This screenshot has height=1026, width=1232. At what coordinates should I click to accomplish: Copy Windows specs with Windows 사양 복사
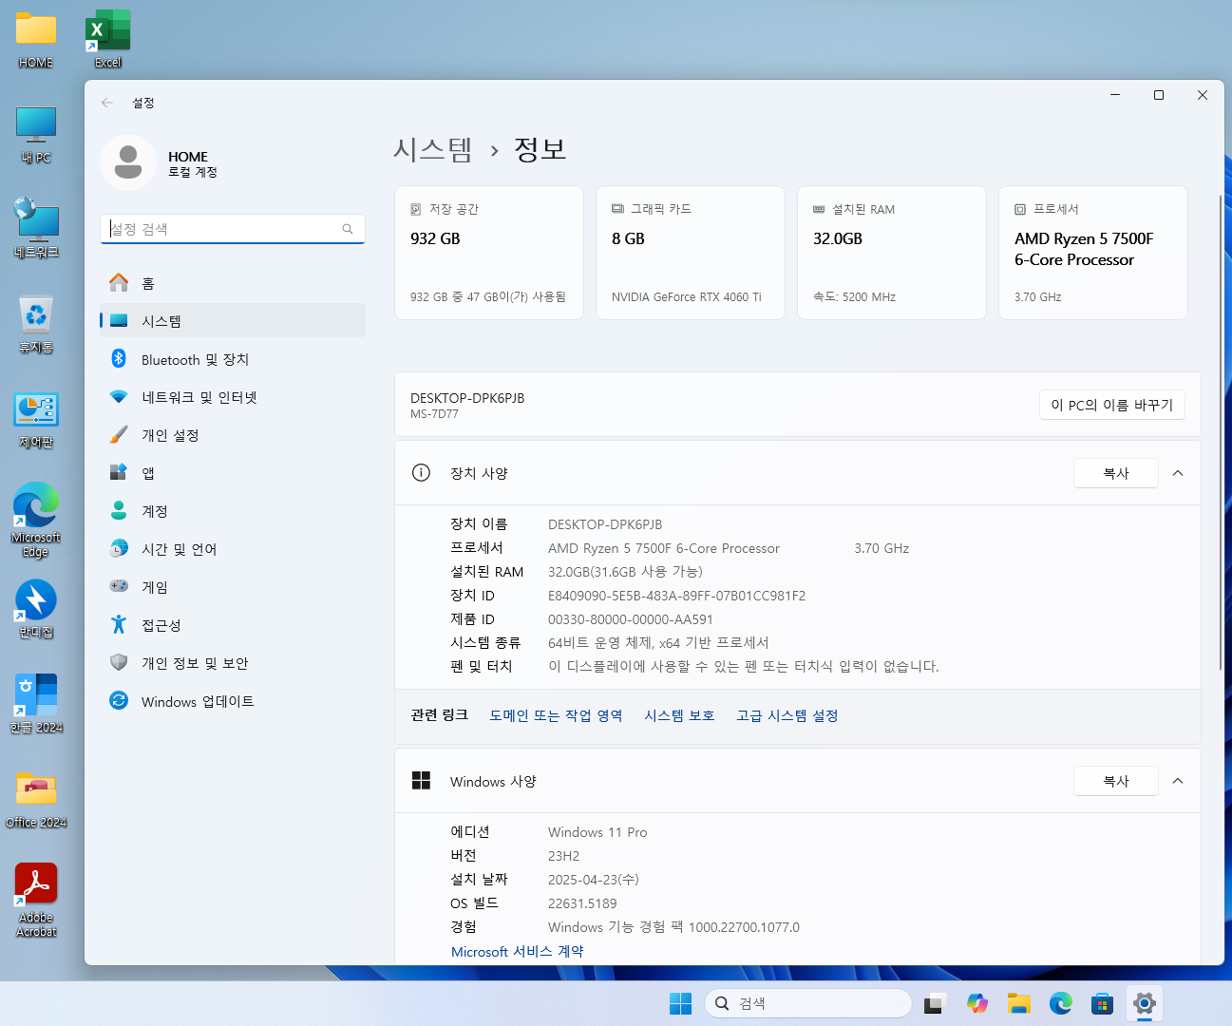click(1116, 781)
